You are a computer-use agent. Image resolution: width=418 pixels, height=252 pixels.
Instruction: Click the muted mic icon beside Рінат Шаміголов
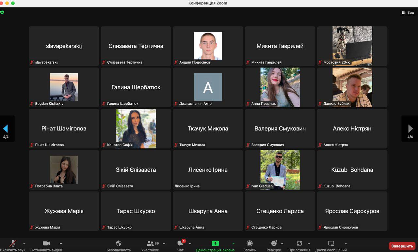tap(32, 145)
